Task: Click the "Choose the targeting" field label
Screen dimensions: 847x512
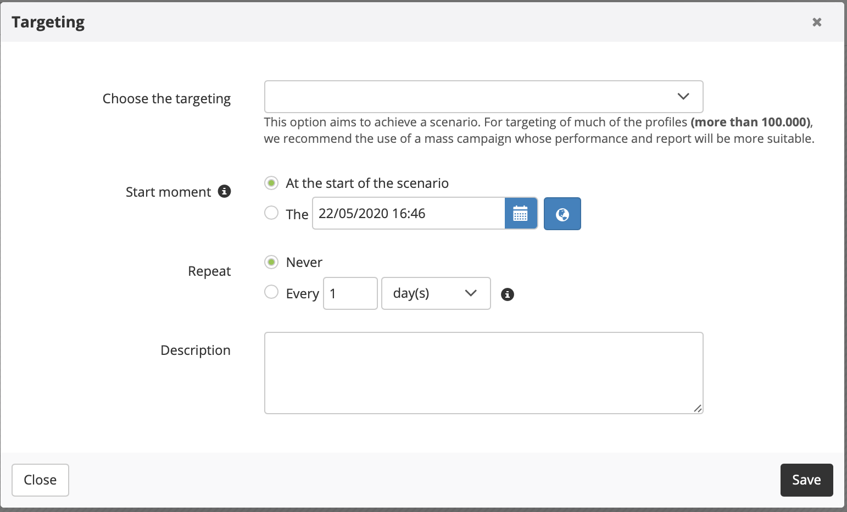Action: [166, 98]
